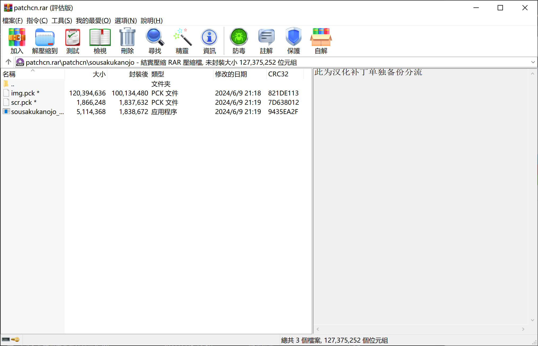
Task: Open the 指令(C) menu
Action: tap(37, 20)
